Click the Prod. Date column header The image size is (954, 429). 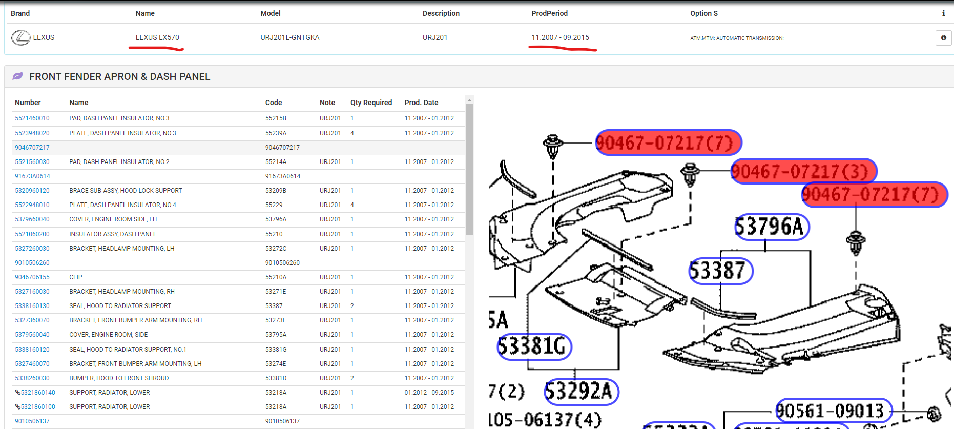[x=421, y=103]
